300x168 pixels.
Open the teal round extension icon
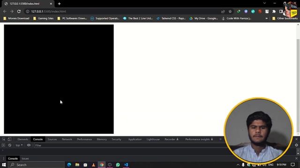point(253,12)
